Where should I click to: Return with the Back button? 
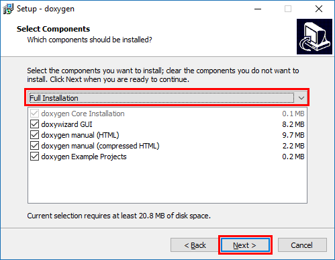pyautogui.click(x=195, y=245)
